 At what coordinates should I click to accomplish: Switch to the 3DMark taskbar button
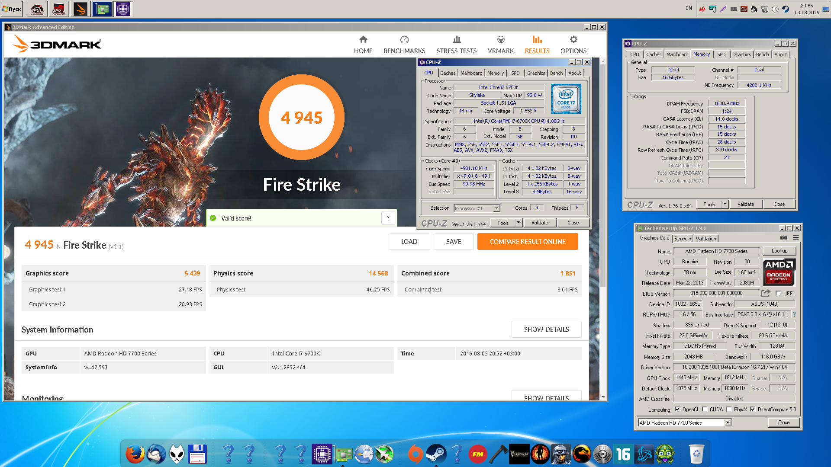click(81, 9)
